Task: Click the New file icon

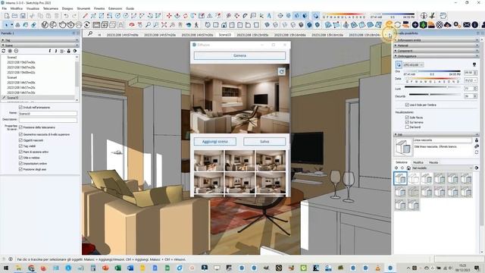Action: (x=7, y=16)
